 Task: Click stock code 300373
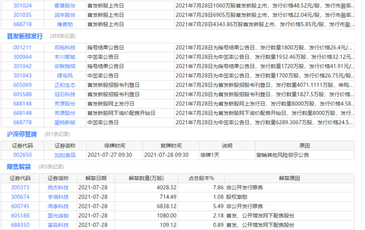click(21, 187)
